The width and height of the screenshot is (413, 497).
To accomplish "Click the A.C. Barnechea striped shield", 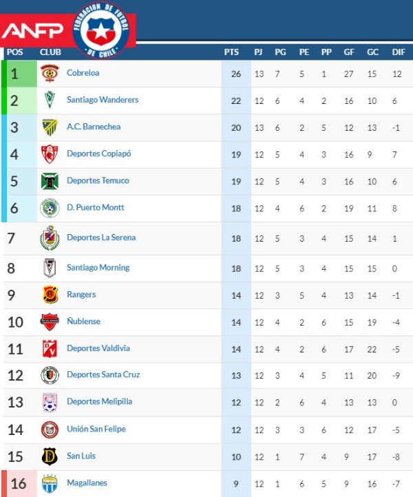I will tap(50, 127).
